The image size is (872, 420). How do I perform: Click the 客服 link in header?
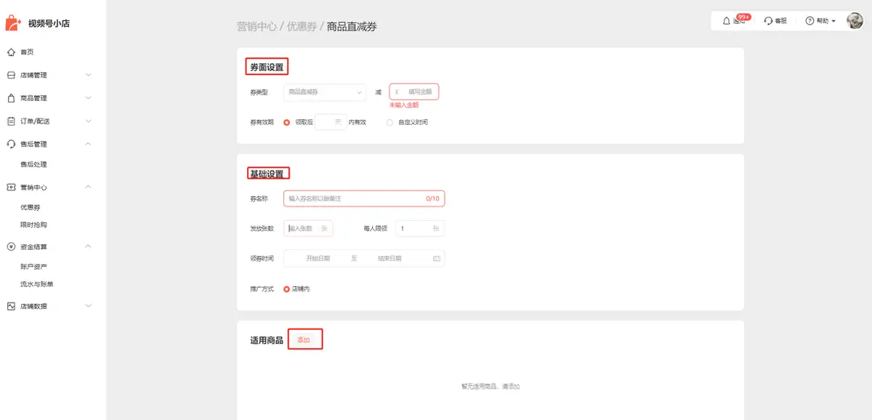780,21
